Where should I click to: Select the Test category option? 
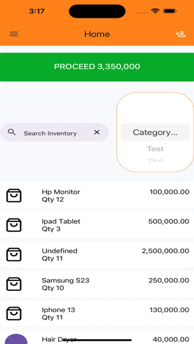pos(155,149)
